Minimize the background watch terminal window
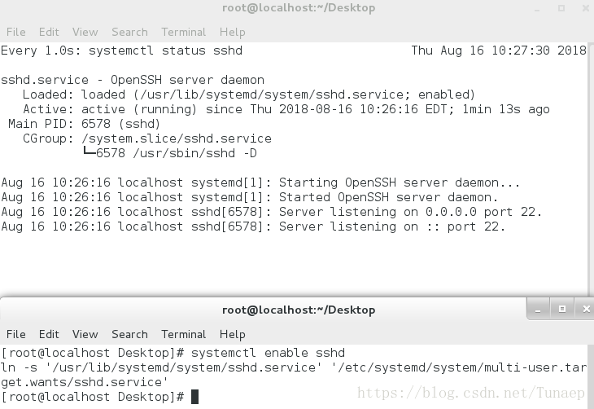594x409 pixels. pyautogui.click(x=537, y=8)
